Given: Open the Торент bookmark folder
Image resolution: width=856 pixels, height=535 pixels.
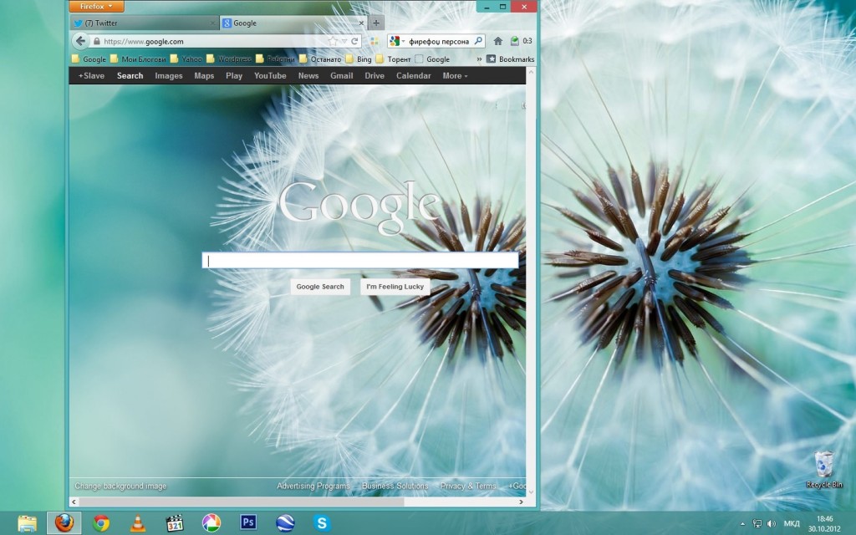Looking at the screenshot, I should [393, 59].
